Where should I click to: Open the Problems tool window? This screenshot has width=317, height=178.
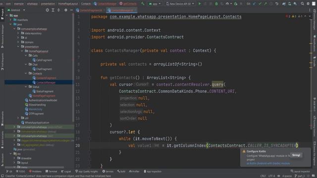pyautogui.click(x=35, y=172)
